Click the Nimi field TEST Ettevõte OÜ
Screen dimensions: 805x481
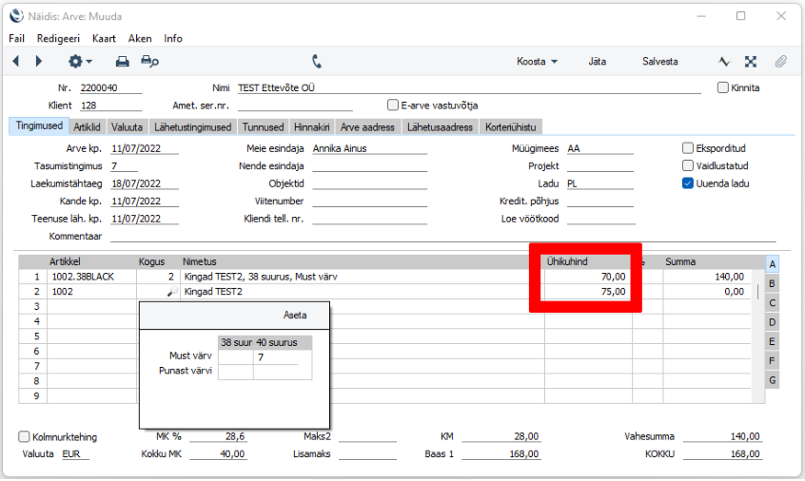point(469,87)
